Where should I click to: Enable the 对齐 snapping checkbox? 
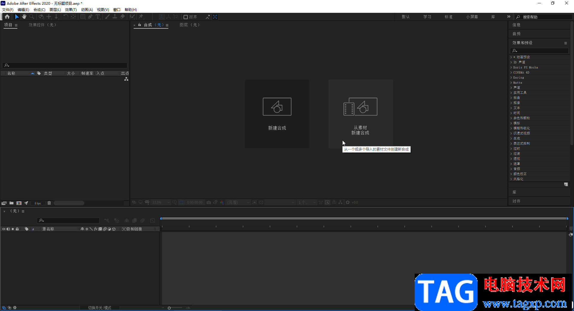click(185, 17)
